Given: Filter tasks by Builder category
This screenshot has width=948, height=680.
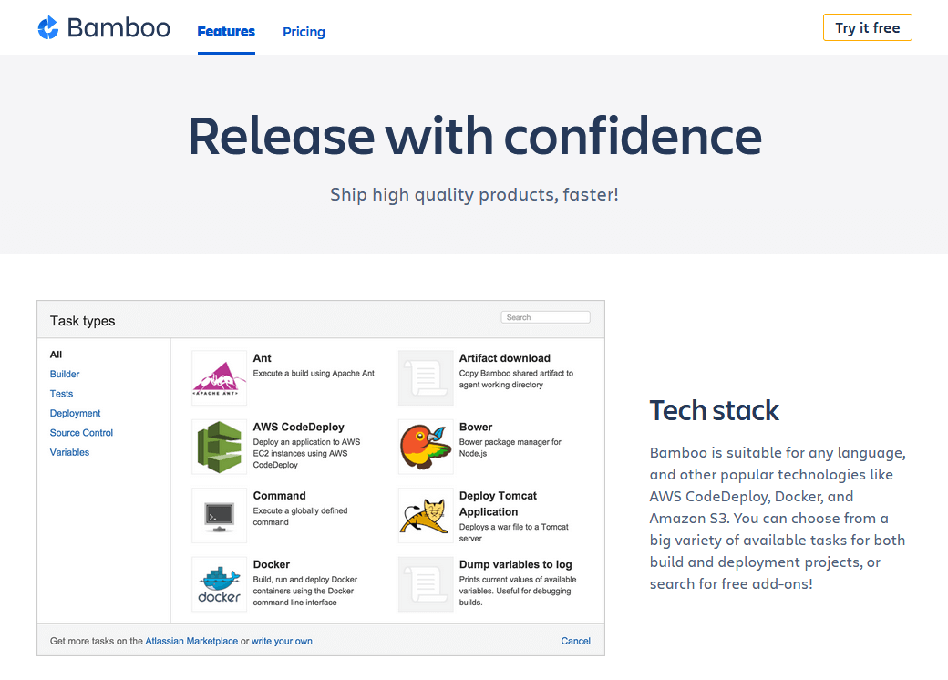Looking at the screenshot, I should (x=65, y=374).
